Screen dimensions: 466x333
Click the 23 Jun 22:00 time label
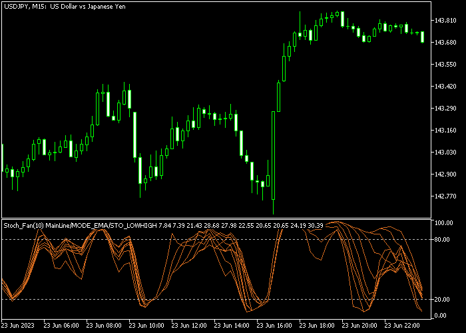[402, 326]
